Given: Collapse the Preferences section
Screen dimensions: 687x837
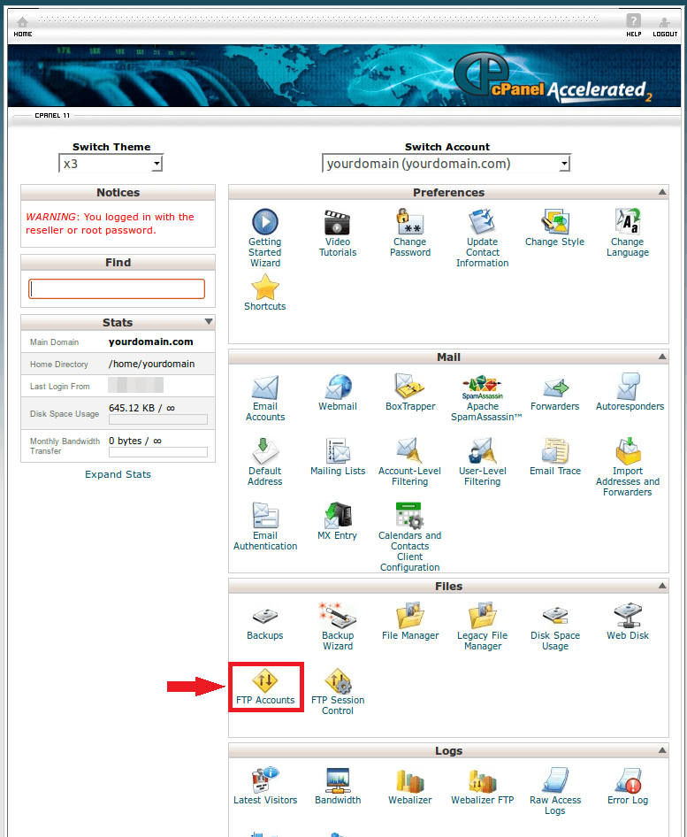Looking at the screenshot, I should [x=661, y=192].
